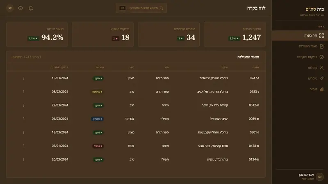Click the שיעור כשרות 94.2% card
328x184 pixels.
[37, 34]
